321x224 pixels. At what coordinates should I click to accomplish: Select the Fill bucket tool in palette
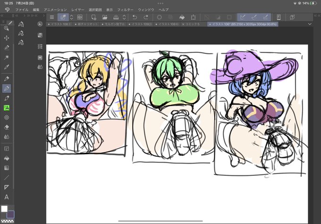(7, 158)
